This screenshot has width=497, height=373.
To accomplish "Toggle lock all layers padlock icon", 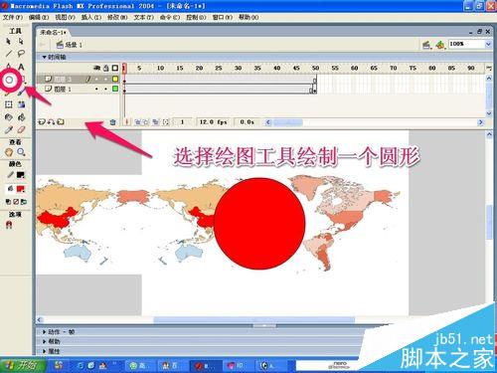I will [x=106, y=68].
